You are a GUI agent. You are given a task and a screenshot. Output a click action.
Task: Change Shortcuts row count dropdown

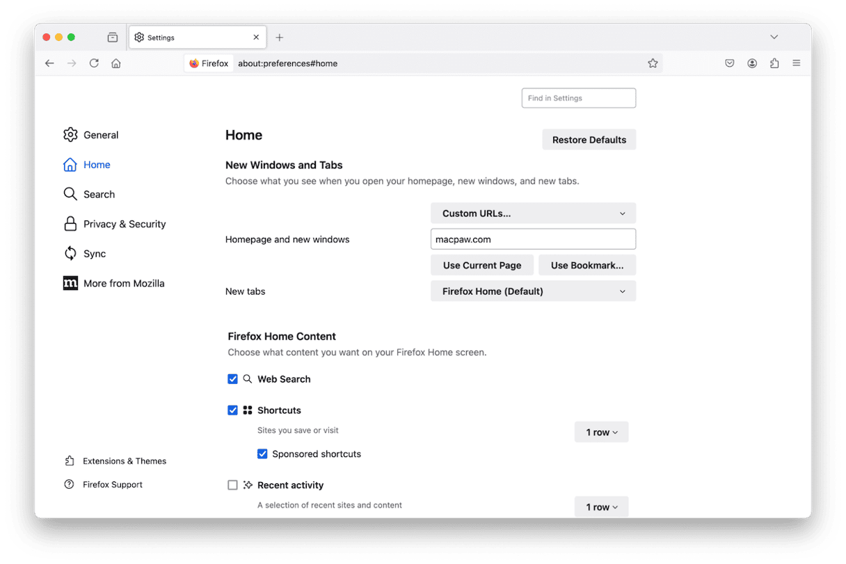(x=601, y=433)
